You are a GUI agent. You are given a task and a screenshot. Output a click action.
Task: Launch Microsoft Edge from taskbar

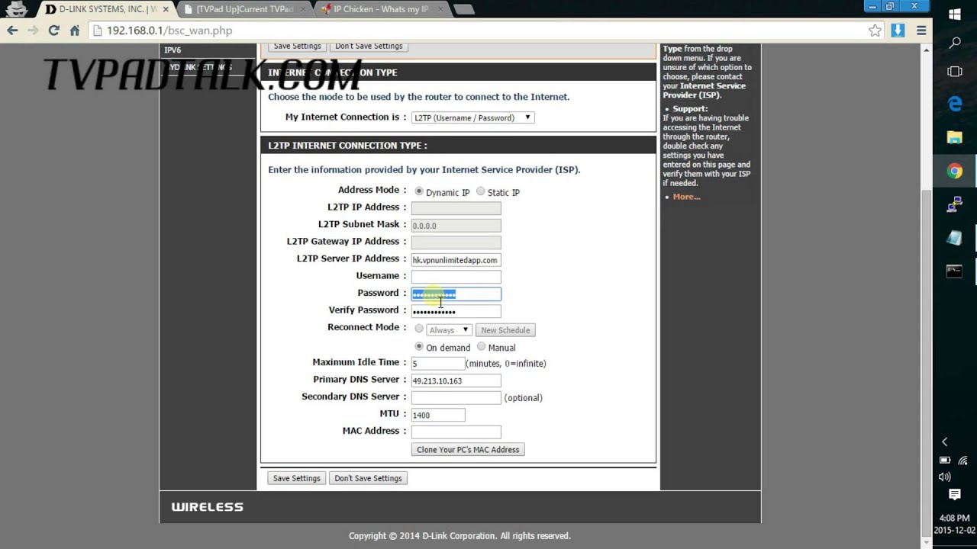955,104
